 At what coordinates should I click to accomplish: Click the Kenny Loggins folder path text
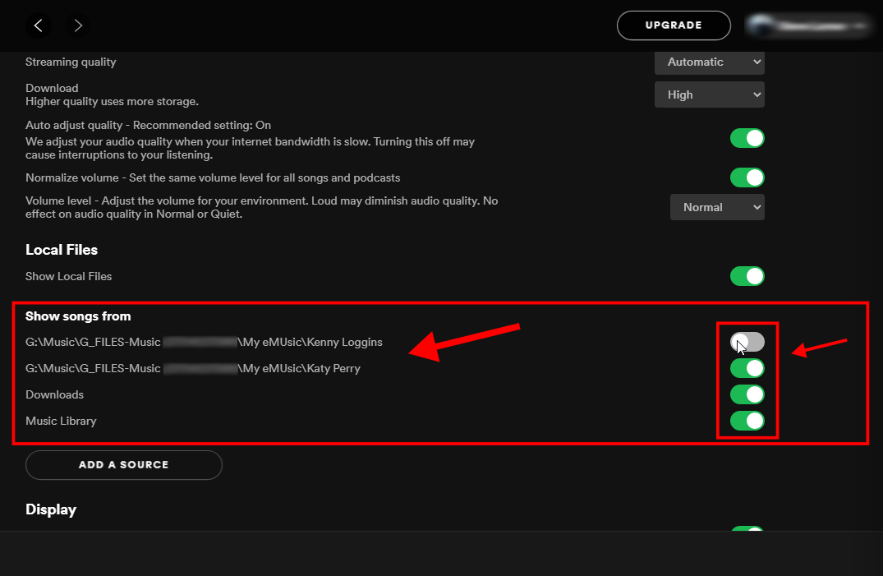point(204,342)
